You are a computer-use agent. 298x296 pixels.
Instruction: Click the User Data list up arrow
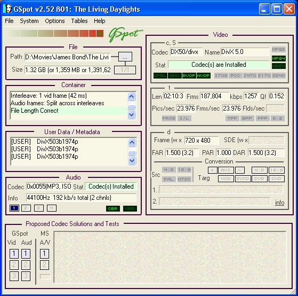coord(132,142)
